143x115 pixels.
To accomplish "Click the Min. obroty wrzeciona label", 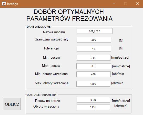I will (51, 74).
